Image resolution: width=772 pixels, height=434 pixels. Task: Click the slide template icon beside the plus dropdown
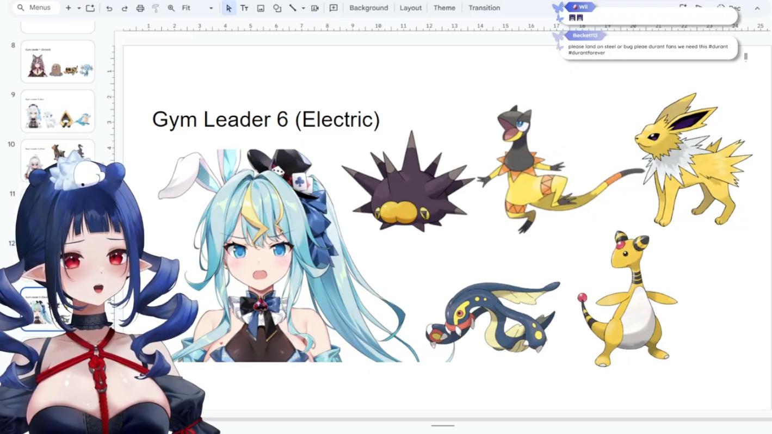[x=90, y=8]
